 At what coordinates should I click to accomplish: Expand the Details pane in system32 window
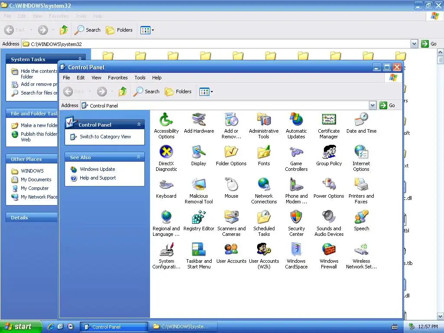32,218
